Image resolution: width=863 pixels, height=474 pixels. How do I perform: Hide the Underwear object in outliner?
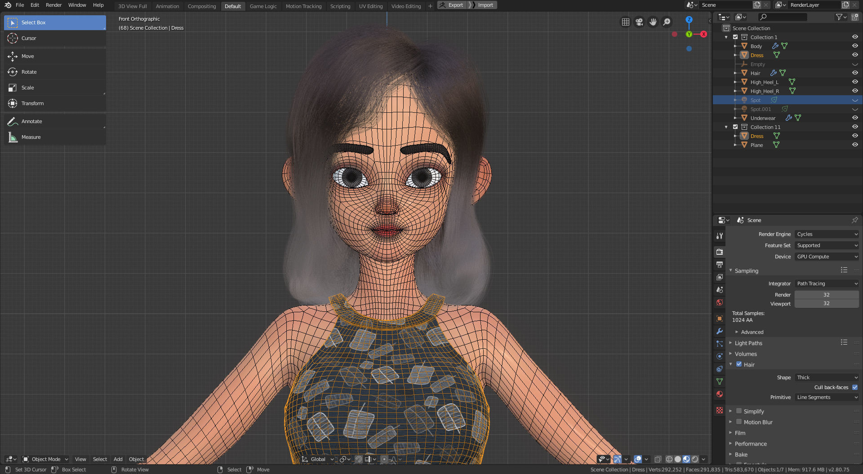(x=855, y=118)
